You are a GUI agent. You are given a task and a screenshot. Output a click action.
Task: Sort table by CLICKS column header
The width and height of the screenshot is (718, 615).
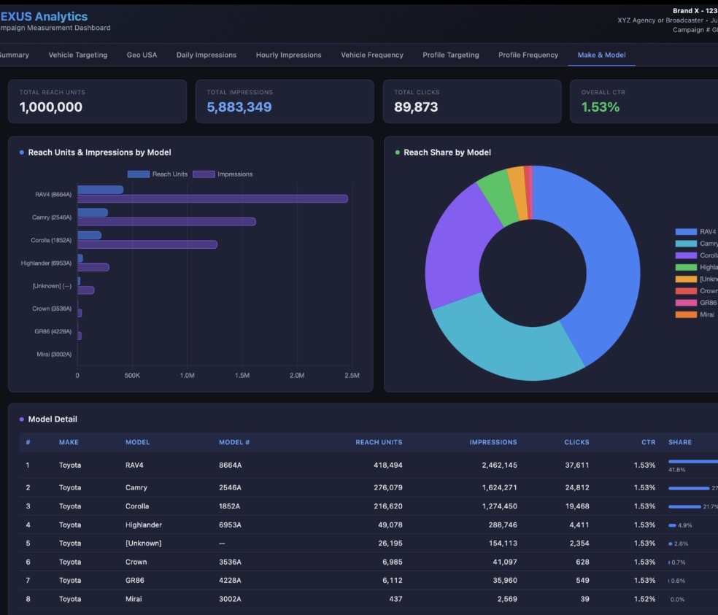pyautogui.click(x=576, y=442)
